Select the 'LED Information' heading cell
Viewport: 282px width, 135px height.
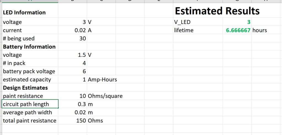(30, 11)
